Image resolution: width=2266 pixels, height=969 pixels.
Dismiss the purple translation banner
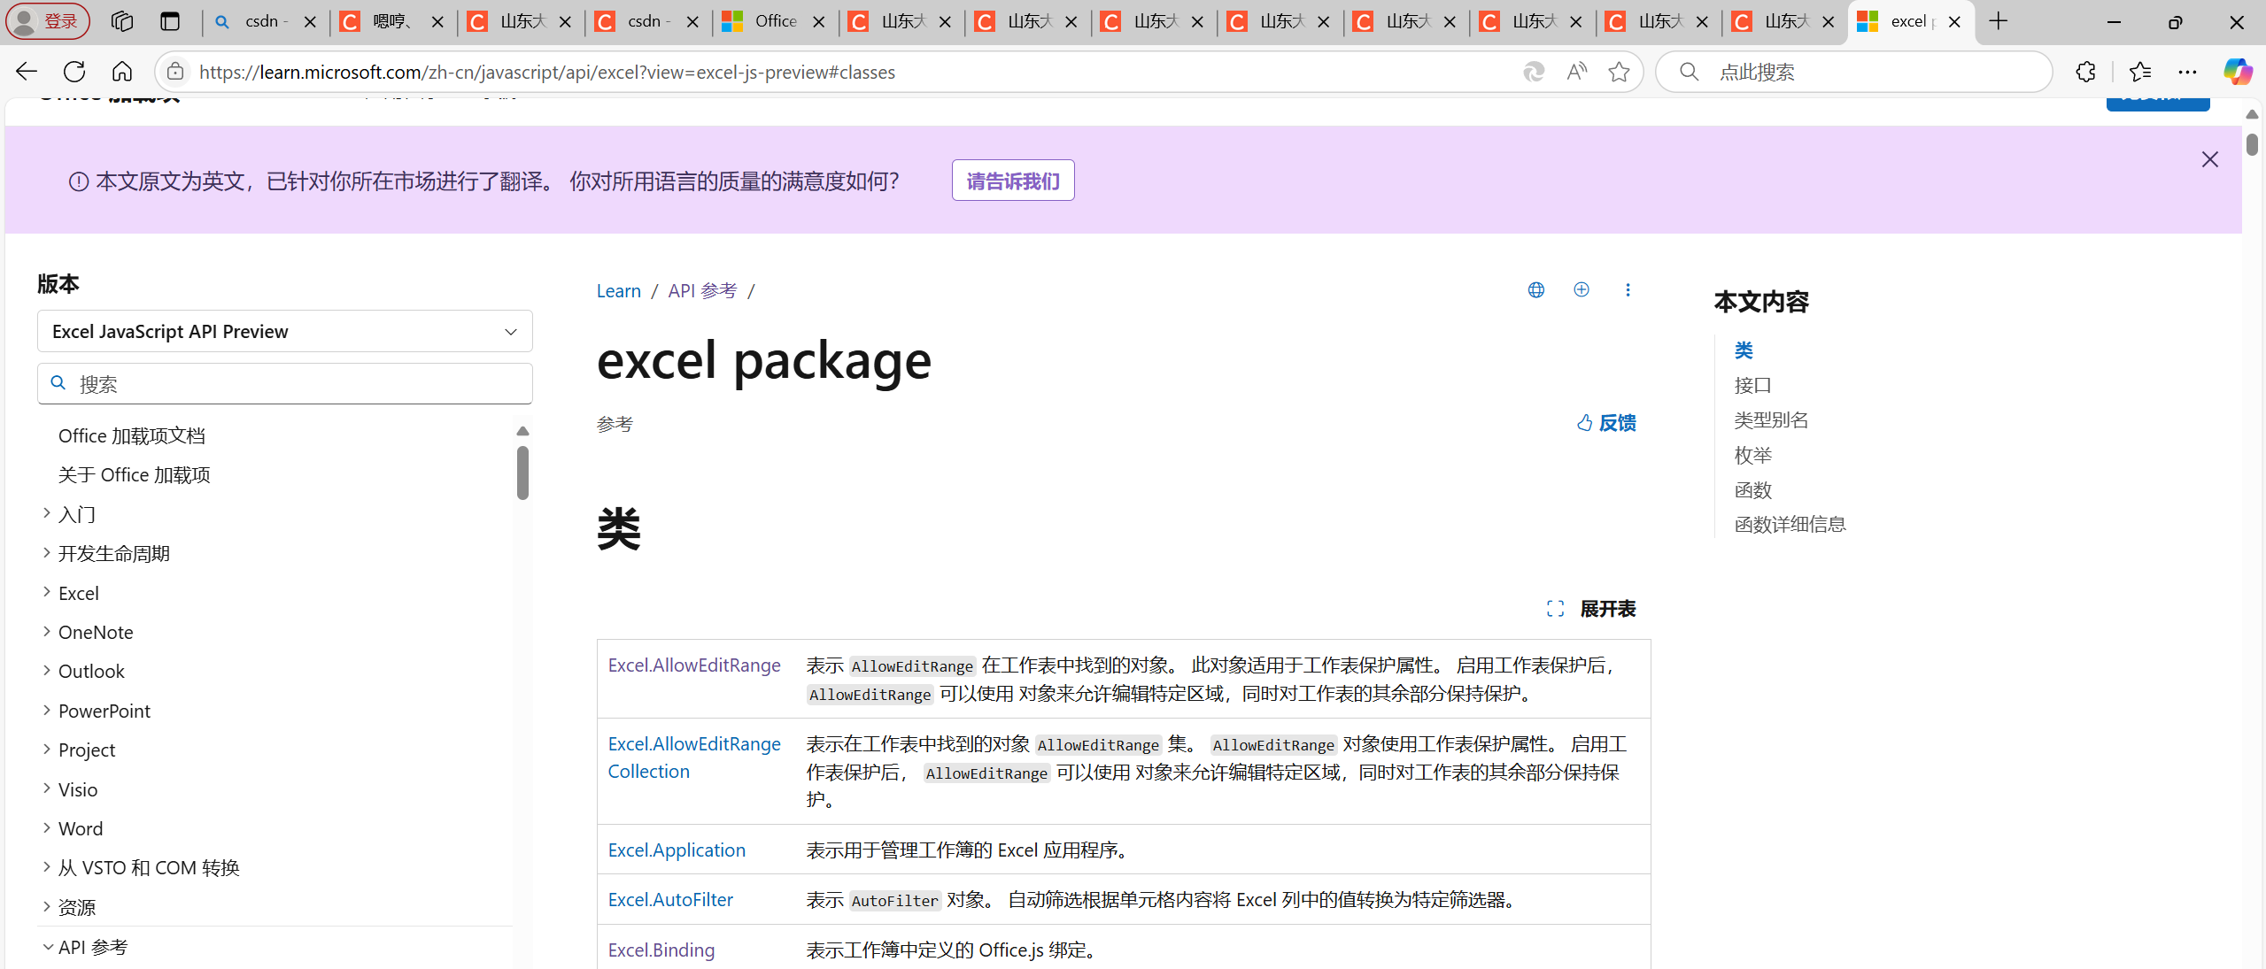(x=2210, y=159)
